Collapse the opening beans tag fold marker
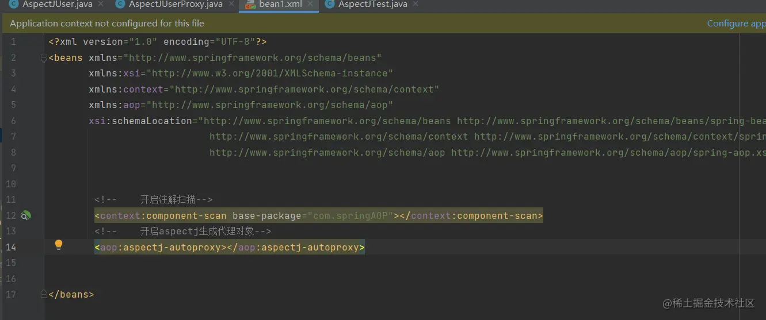The image size is (766, 320). [x=44, y=58]
